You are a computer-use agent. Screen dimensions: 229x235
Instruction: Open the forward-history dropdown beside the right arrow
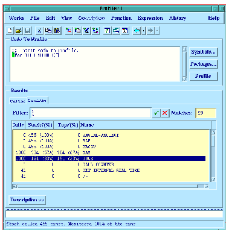(x=157, y=31)
